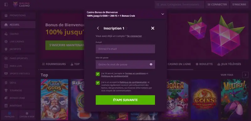Click the Défis medal icon
Screen dimensions: 251x121
(x=6, y=83)
